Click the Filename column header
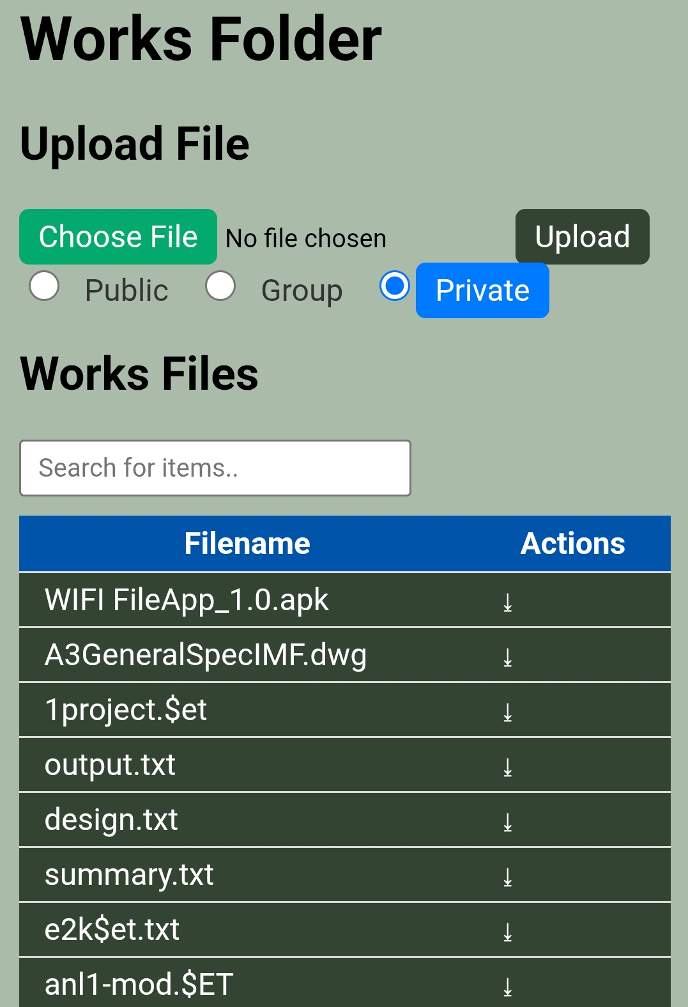This screenshot has height=1007, width=688. (x=247, y=544)
